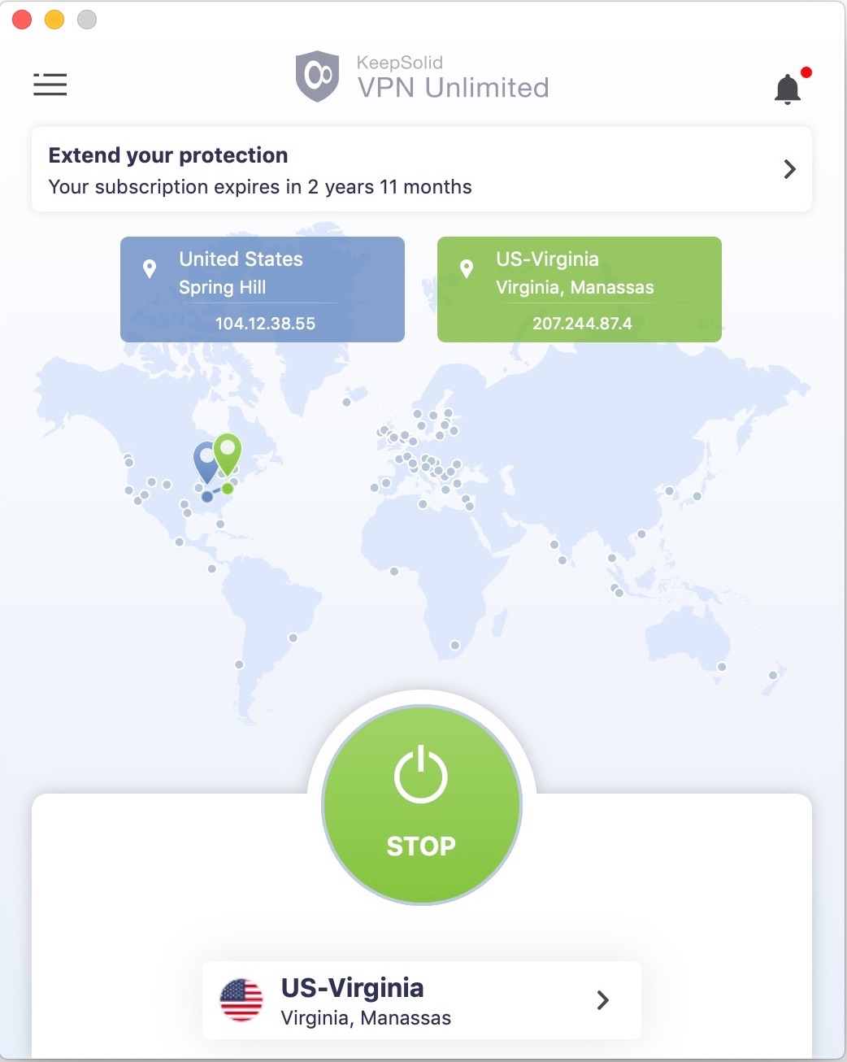Open the hamburger menu
The image size is (847, 1062).
[x=50, y=84]
